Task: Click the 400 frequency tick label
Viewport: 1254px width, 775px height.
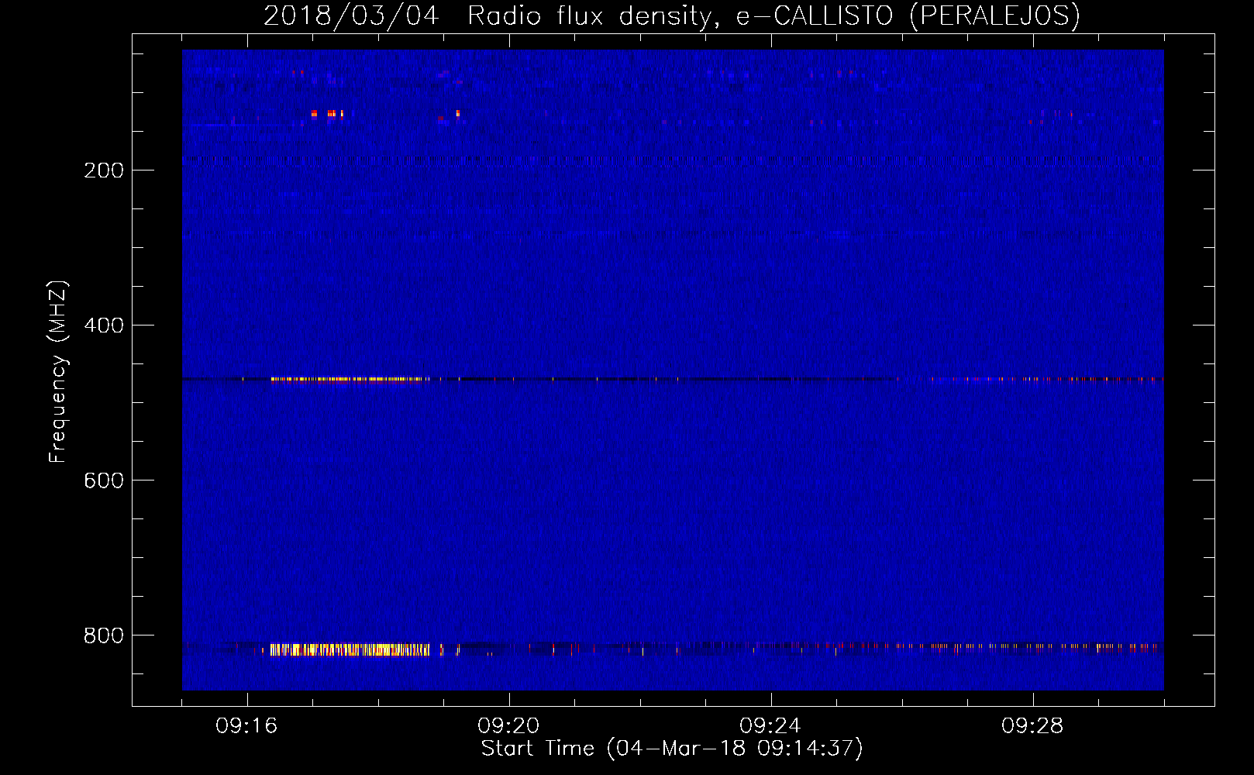Action: point(104,325)
